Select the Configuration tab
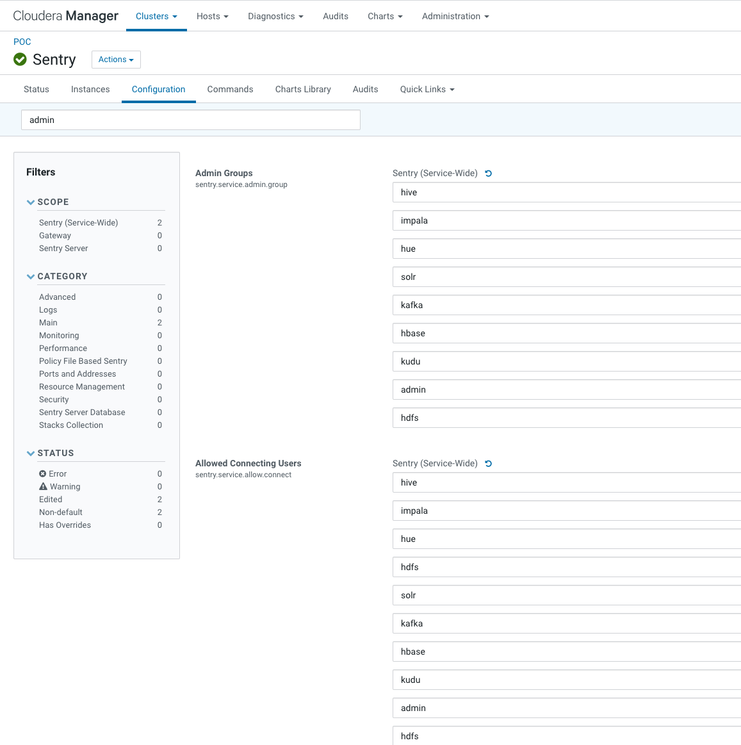 click(159, 89)
